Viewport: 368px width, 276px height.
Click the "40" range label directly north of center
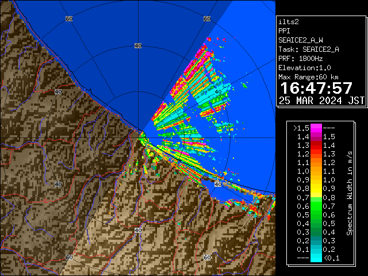[138, 46]
